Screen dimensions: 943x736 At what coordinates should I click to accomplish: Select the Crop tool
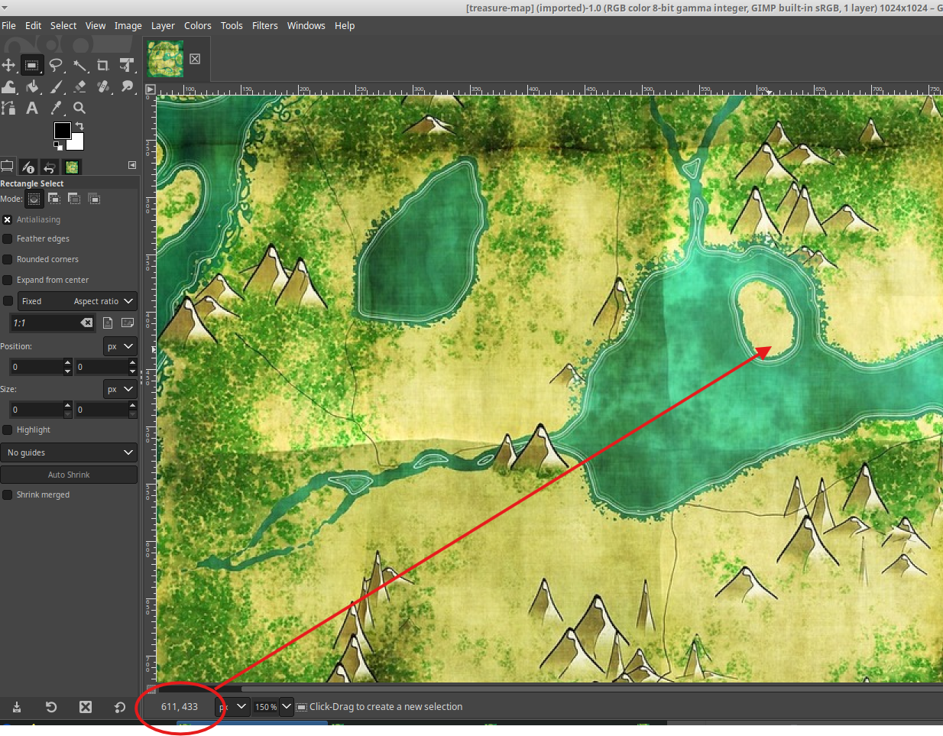[x=103, y=65]
